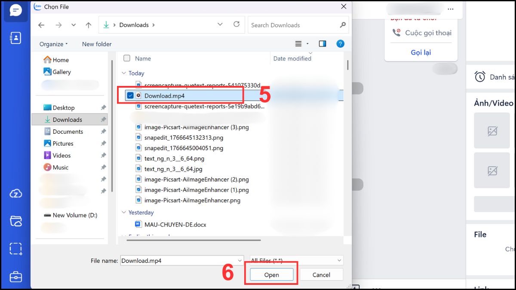Select Desktop in navigation pane
Image resolution: width=516 pixels, height=290 pixels.
59,108
